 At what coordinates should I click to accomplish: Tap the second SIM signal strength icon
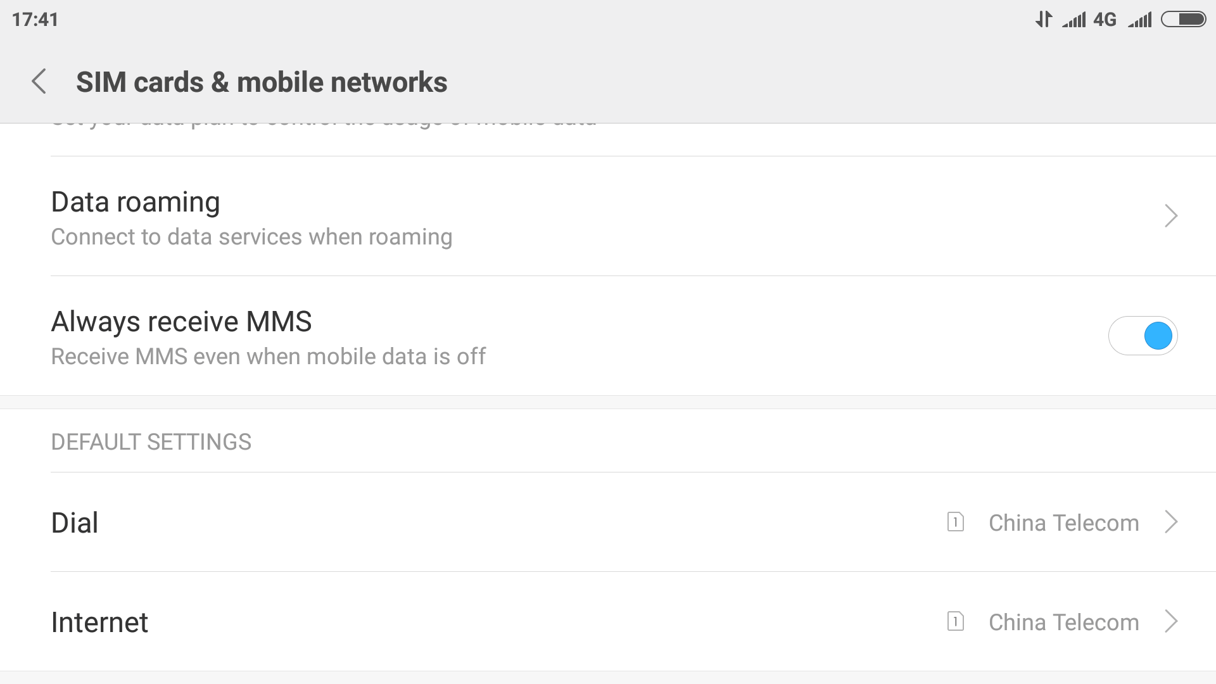coord(1140,20)
